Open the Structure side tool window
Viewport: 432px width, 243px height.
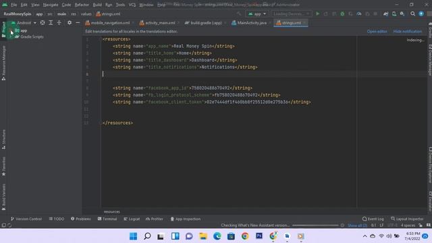click(3, 140)
